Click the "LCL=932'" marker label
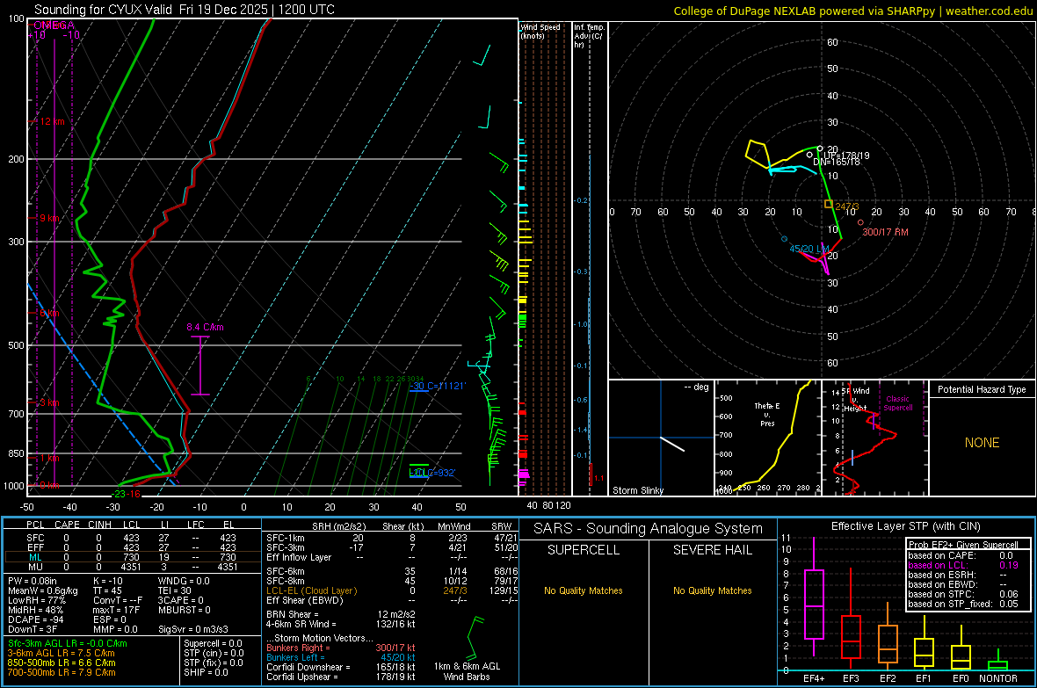Screen dimensions: 1037x688 point(431,473)
